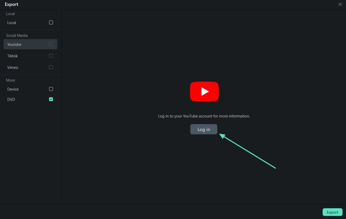Tick the Vimeo checkbox

(51, 67)
